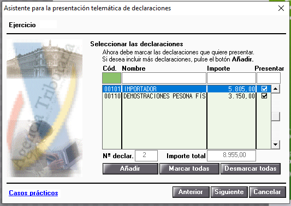The width and height of the screenshot is (291, 206).
Task: Click the Presentar filter input field
Action: [269, 78]
